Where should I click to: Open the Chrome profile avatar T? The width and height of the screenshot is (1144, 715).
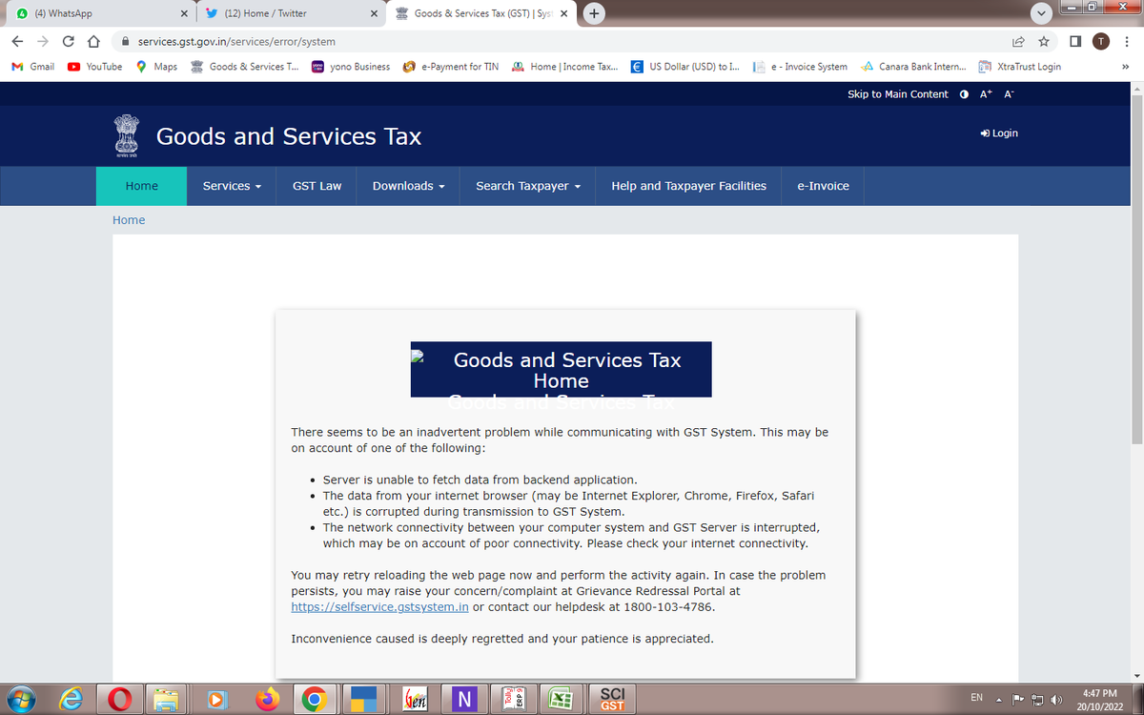click(1101, 42)
